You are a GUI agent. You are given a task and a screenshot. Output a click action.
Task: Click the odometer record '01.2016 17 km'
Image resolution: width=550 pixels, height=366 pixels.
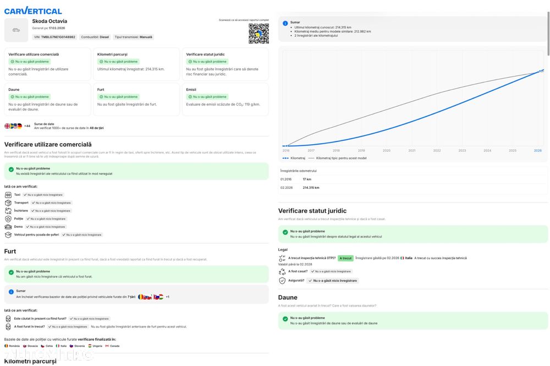click(x=413, y=179)
